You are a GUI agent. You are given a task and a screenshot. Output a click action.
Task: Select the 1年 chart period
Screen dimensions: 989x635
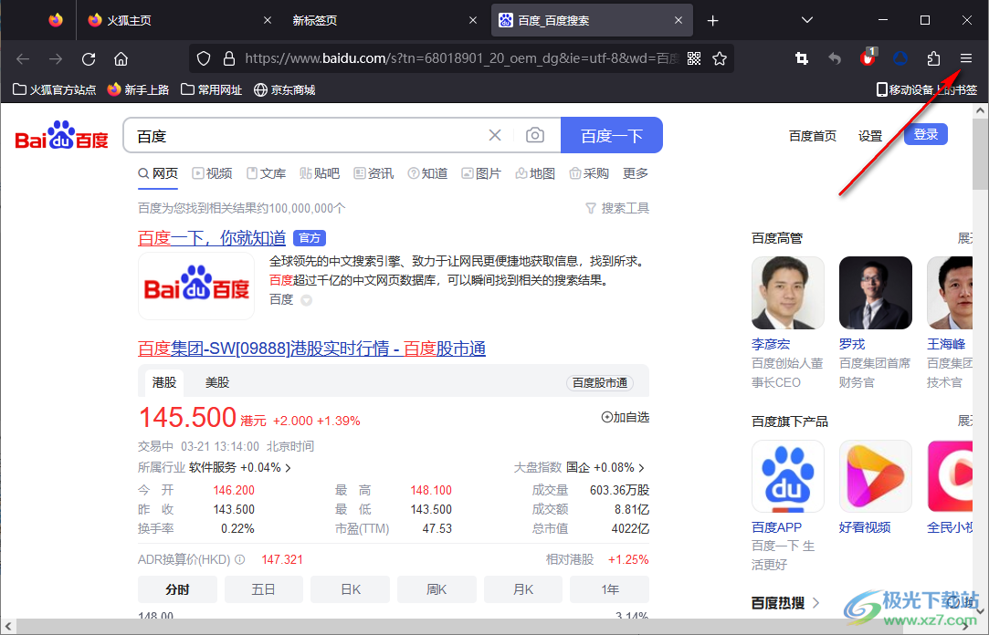(609, 589)
